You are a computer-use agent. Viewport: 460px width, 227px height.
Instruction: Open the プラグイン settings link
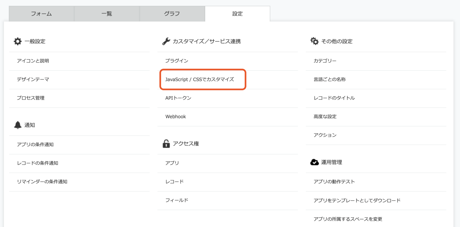pyautogui.click(x=177, y=61)
